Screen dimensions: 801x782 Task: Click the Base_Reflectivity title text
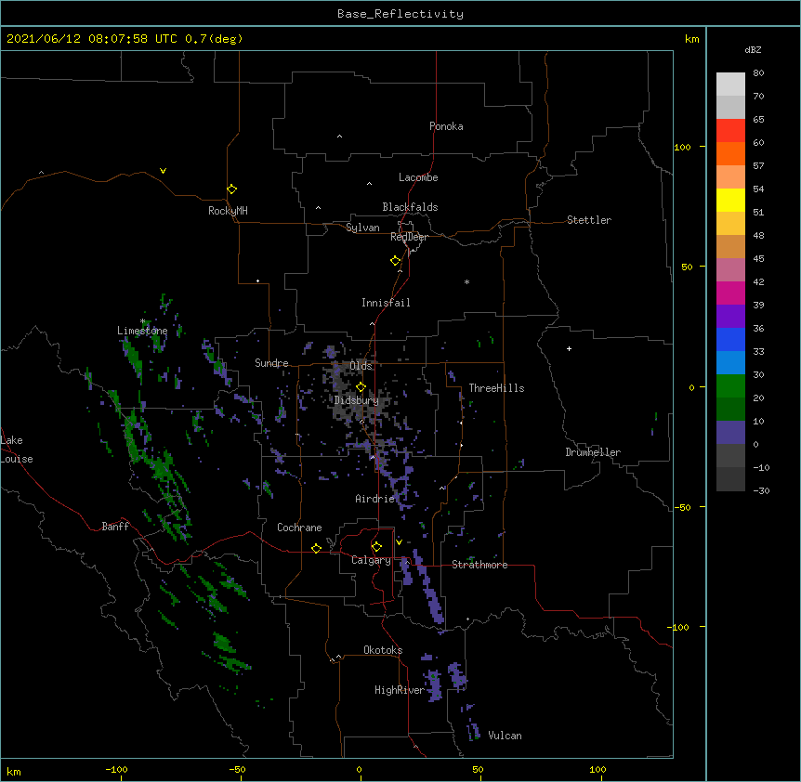click(x=400, y=14)
